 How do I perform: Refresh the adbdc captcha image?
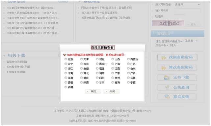click(x=168, y=23)
